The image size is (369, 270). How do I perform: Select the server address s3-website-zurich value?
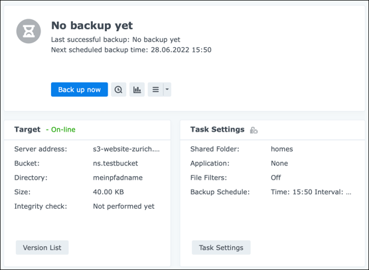point(126,149)
